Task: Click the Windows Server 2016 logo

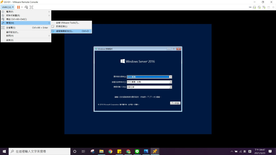Action: 137,61
